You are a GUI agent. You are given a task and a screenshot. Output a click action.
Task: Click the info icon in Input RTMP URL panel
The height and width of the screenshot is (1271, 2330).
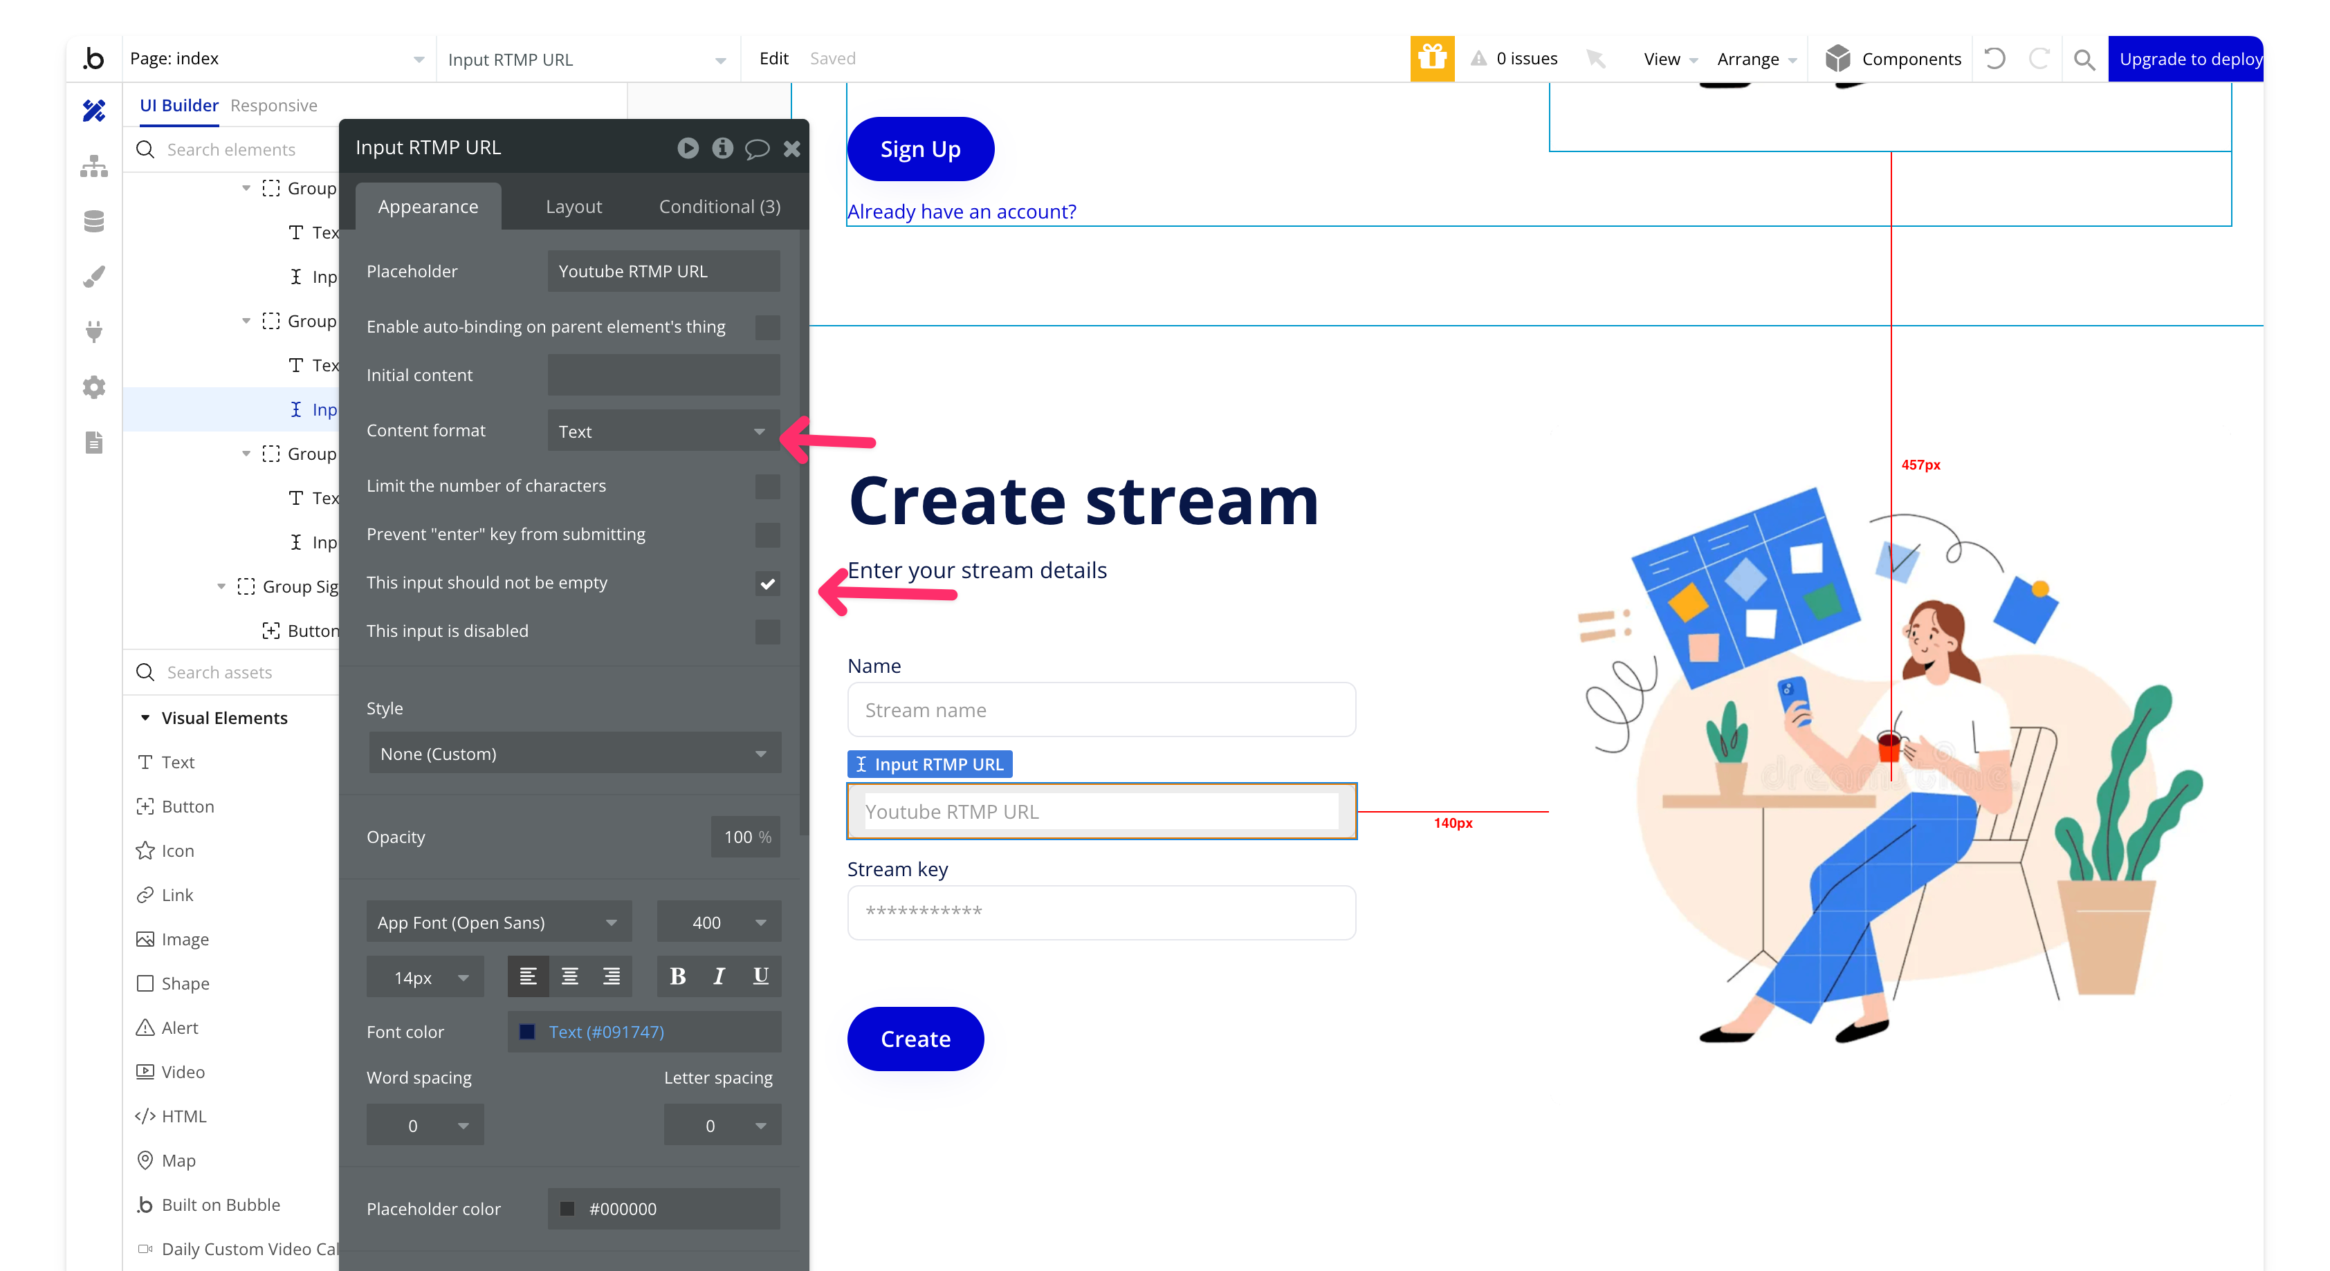[722, 148]
